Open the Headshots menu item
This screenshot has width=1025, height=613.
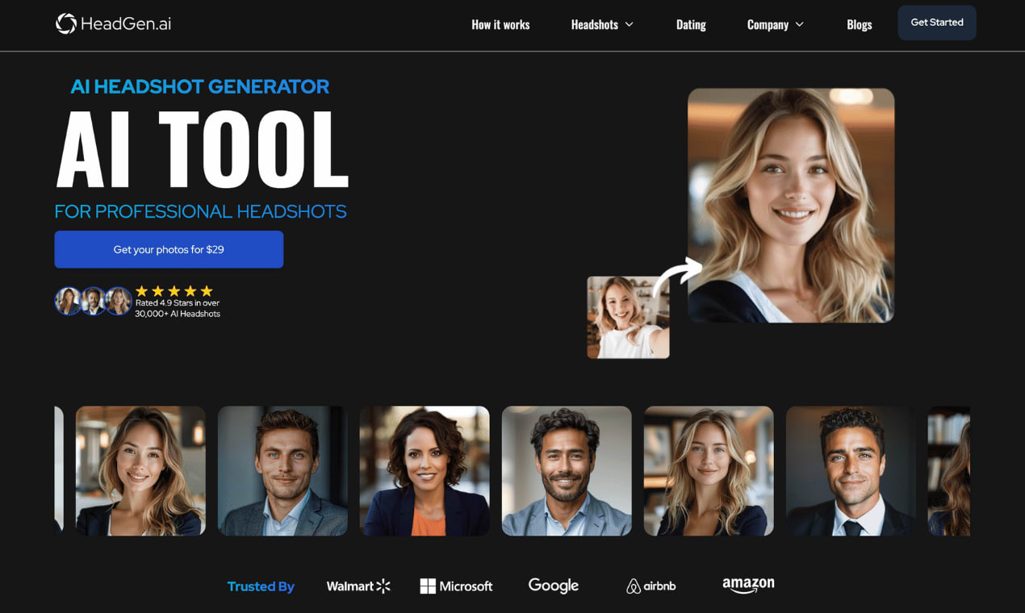[594, 24]
